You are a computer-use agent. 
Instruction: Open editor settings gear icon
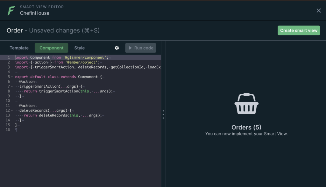point(117,48)
